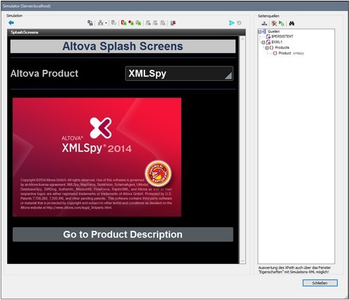Click Go to Product Description button
The image size is (350, 300).
123,234
